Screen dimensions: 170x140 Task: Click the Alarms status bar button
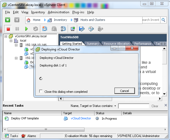click(x=29, y=136)
